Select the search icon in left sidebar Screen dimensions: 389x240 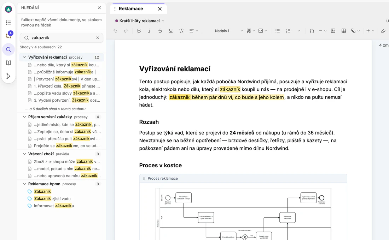pos(8,49)
